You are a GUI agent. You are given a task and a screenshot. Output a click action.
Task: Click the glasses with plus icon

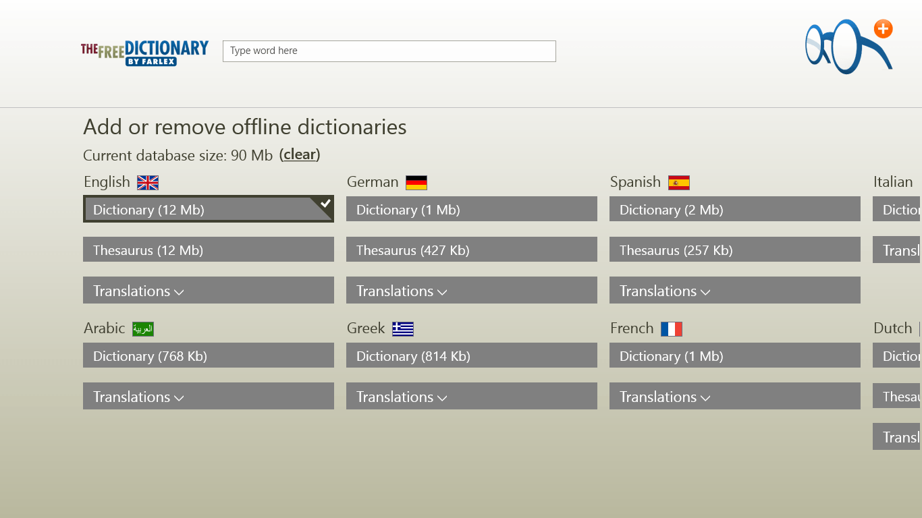point(848,47)
